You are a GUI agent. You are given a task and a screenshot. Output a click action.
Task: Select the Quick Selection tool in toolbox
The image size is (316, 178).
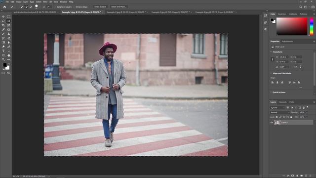pyautogui.click(x=9, y=21)
